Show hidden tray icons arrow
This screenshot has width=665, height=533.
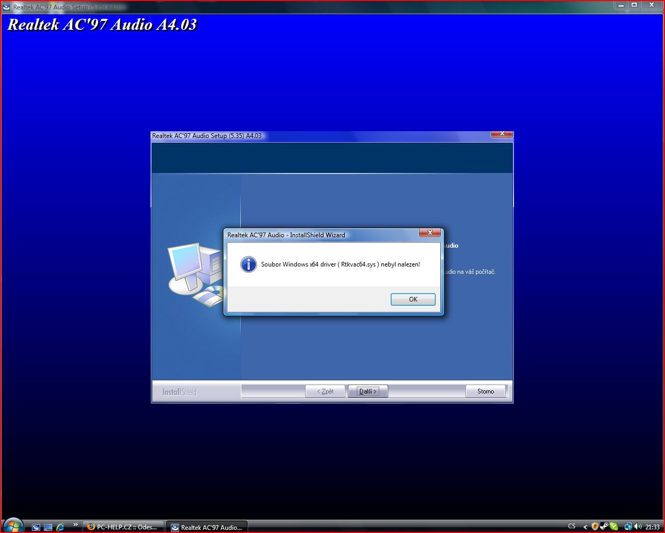[585, 527]
